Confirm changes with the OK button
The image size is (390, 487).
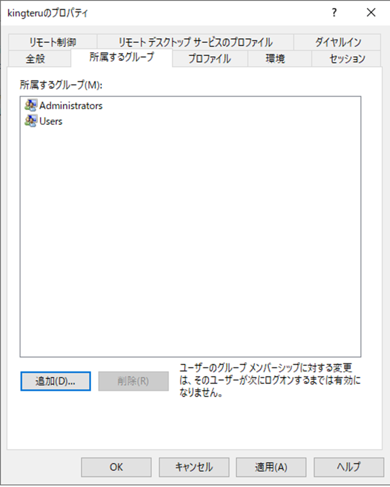point(116,467)
